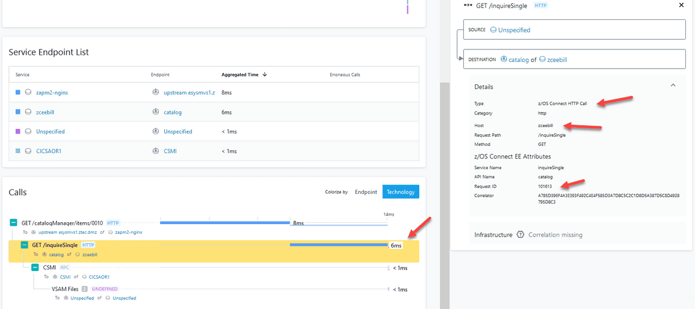Click the Host value zceebill
Viewport: 695px width, 309px height.
point(545,126)
